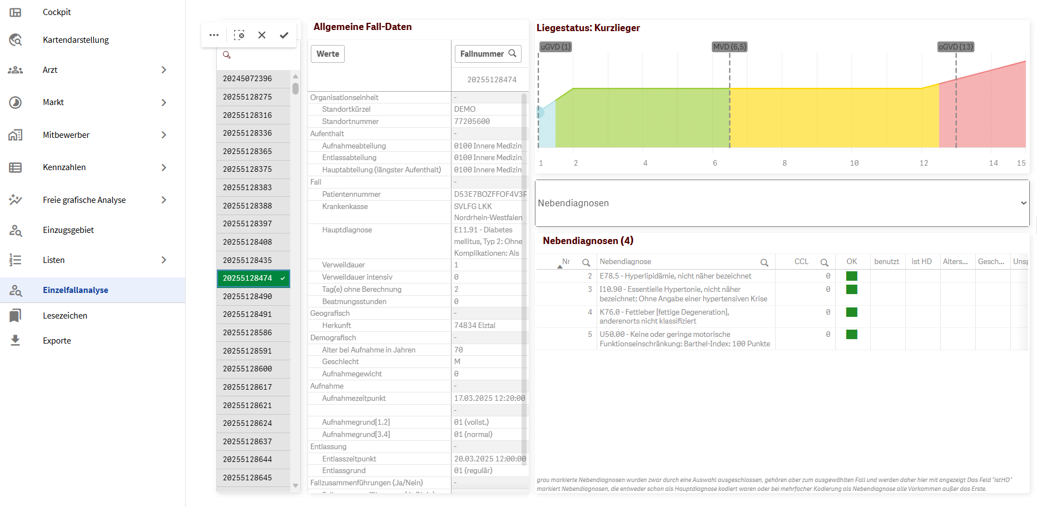Click the green OK square for E78.5
The width and height of the screenshot is (1037, 507).
[851, 276]
